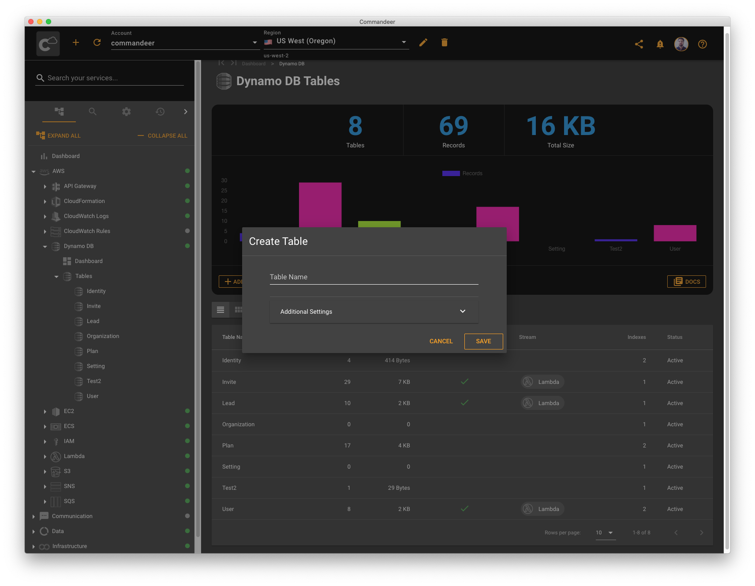Click the Table Name input field
Screen dimensions: 755x586
[374, 277]
